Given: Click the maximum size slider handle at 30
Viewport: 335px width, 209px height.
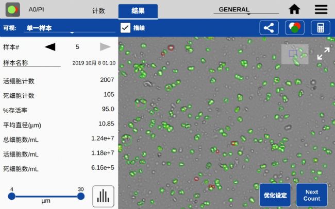Looking at the screenshot, I should (x=80, y=196).
